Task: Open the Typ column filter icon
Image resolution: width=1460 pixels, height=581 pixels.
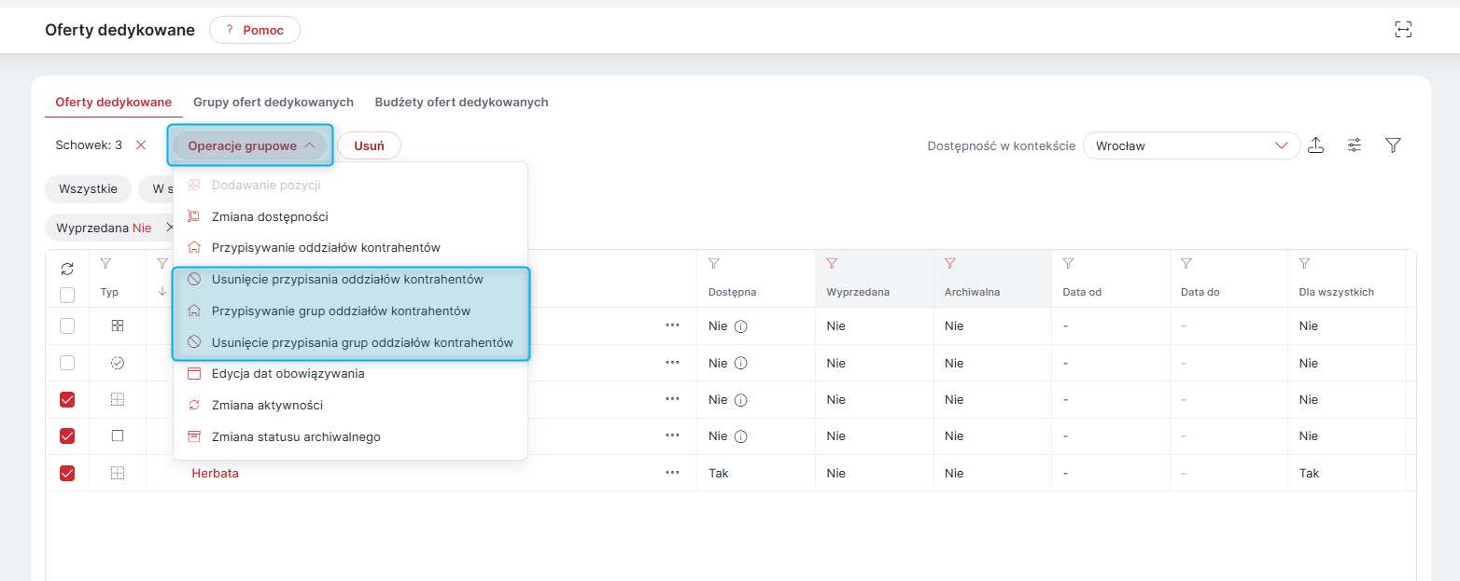Action: tap(105, 264)
